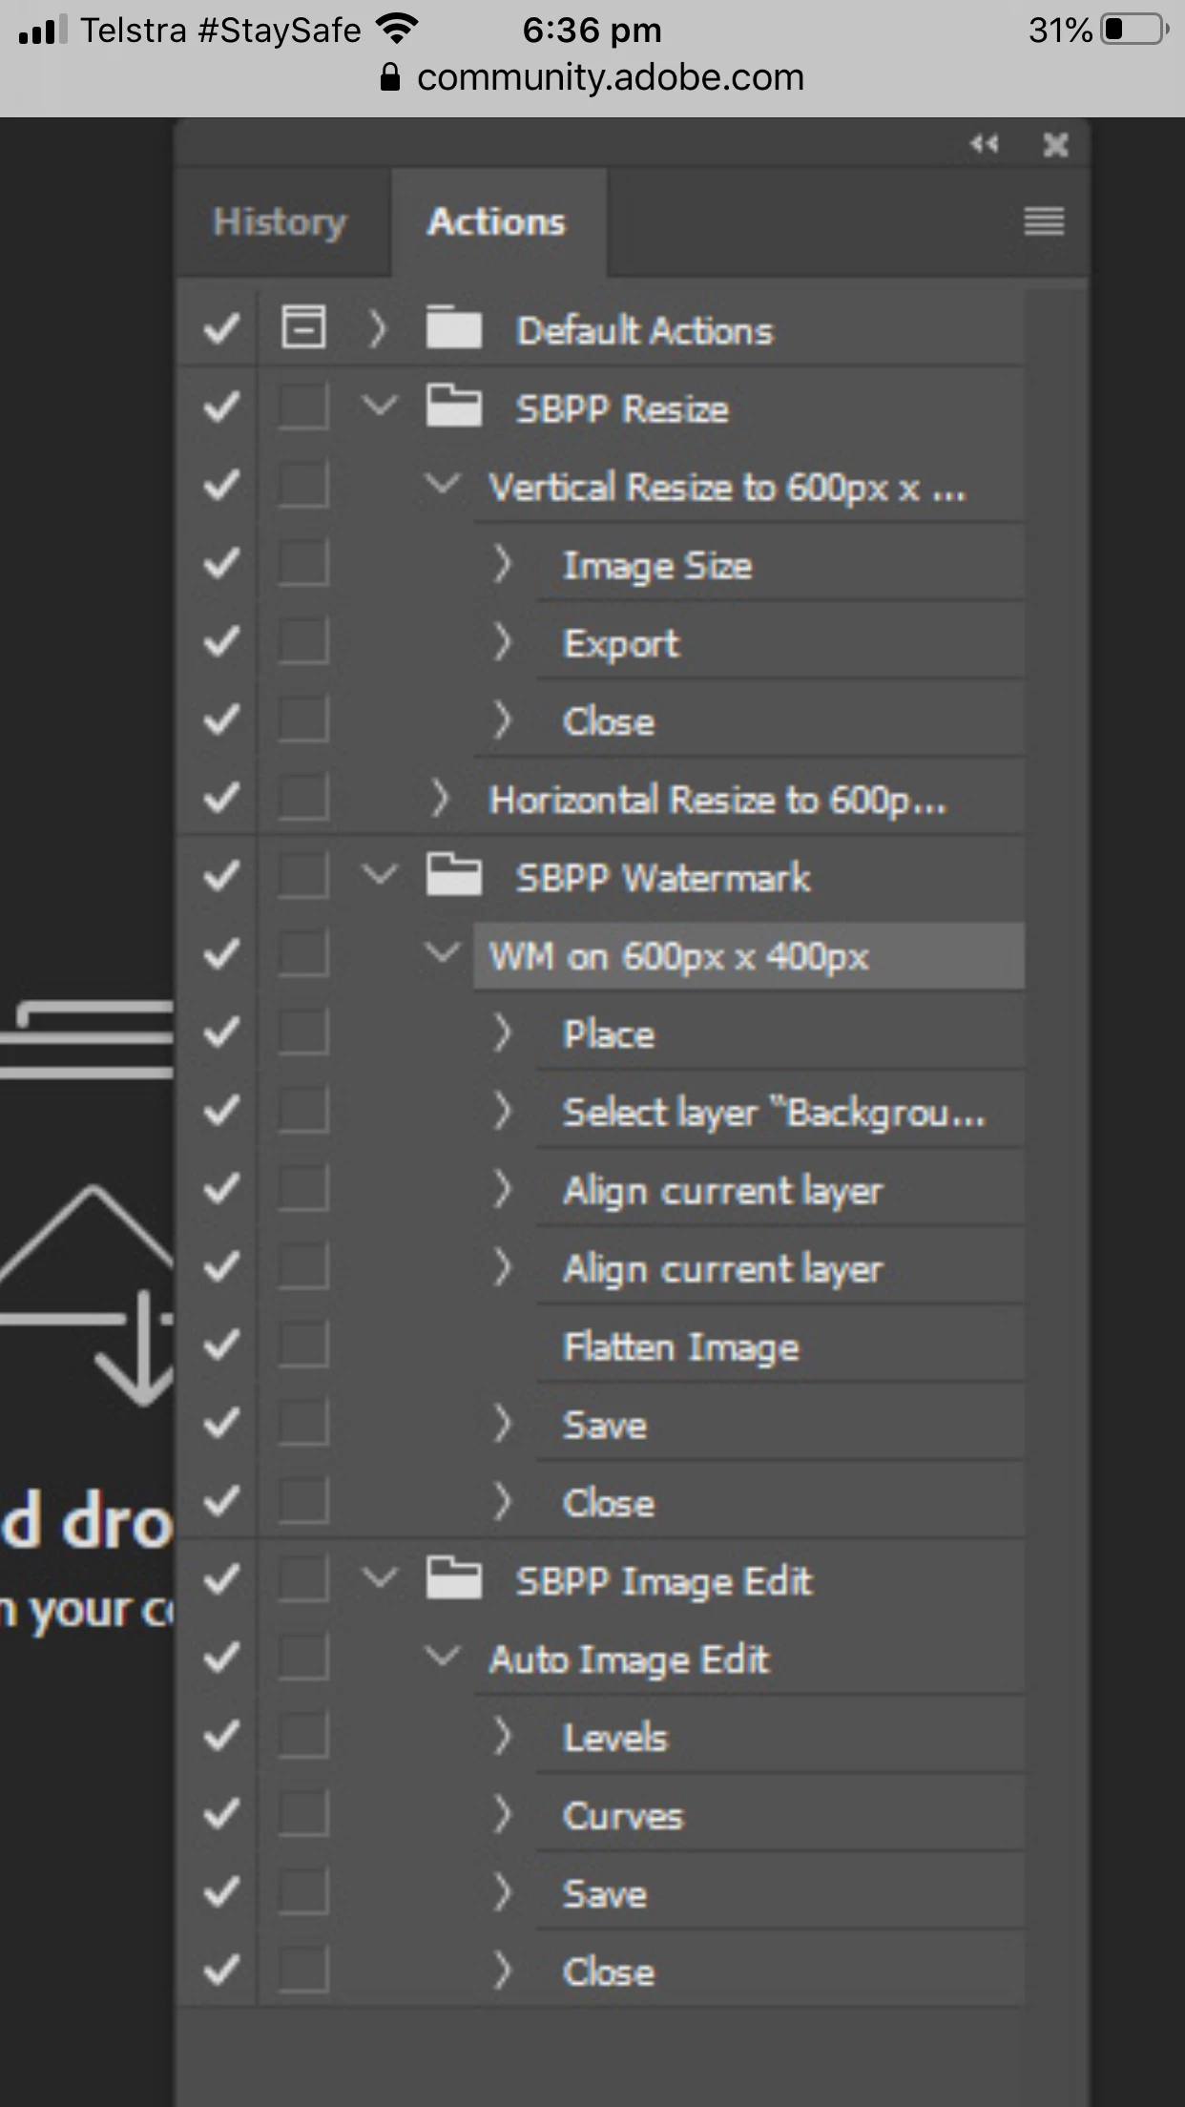Viewport: 1185px width, 2107px height.
Task: Expand Select layer Background step details
Action: pyautogui.click(x=502, y=1111)
